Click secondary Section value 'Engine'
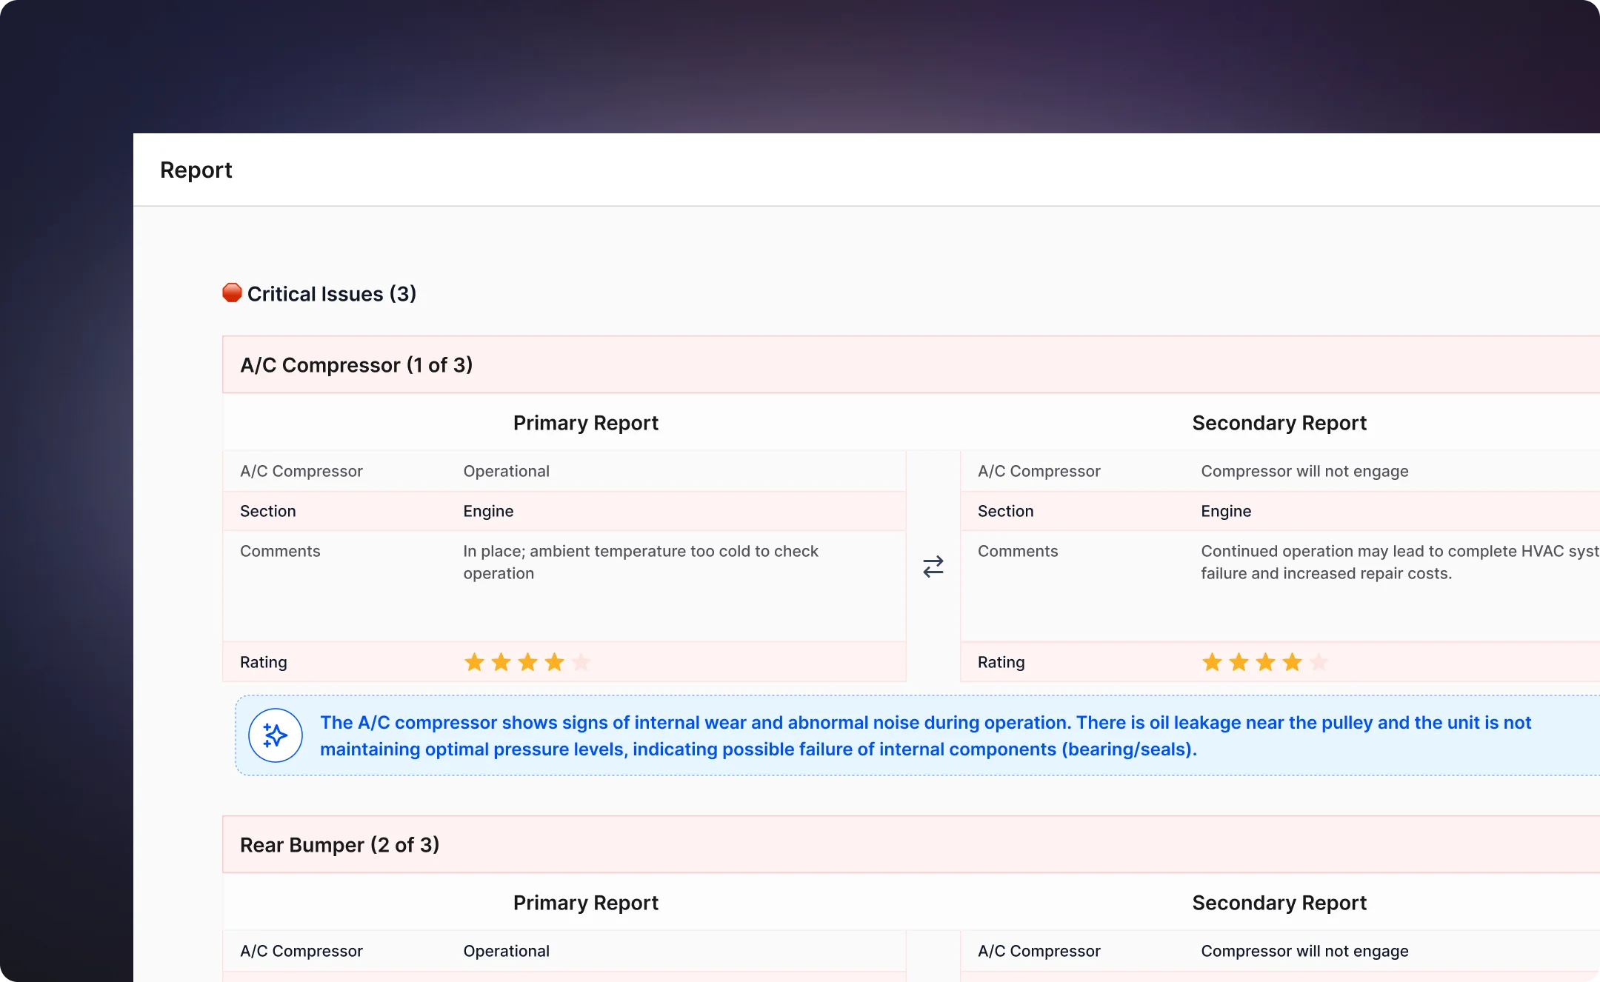Screen dimensions: 1600x982 pos(1227,511)
